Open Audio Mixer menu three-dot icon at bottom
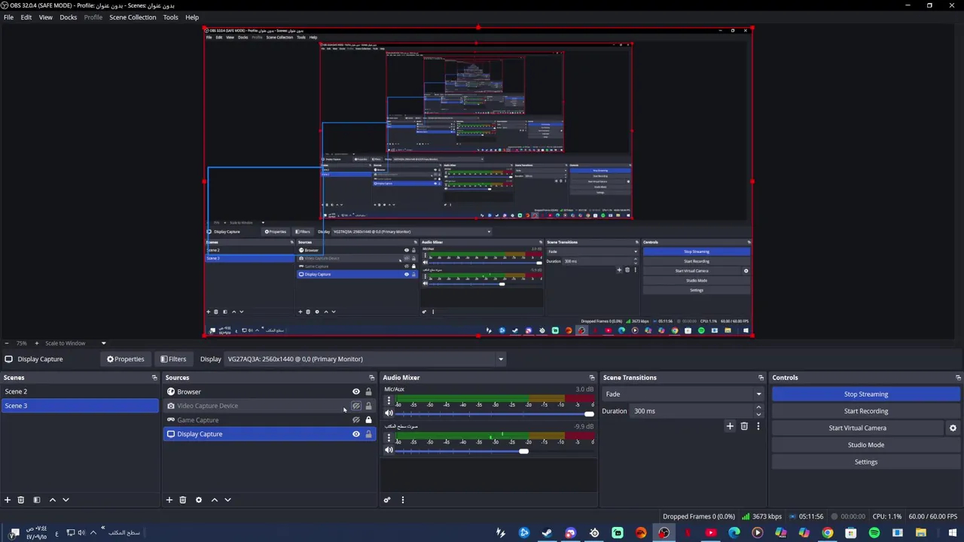The image size is (964, 542). click(x=402, y=500)
